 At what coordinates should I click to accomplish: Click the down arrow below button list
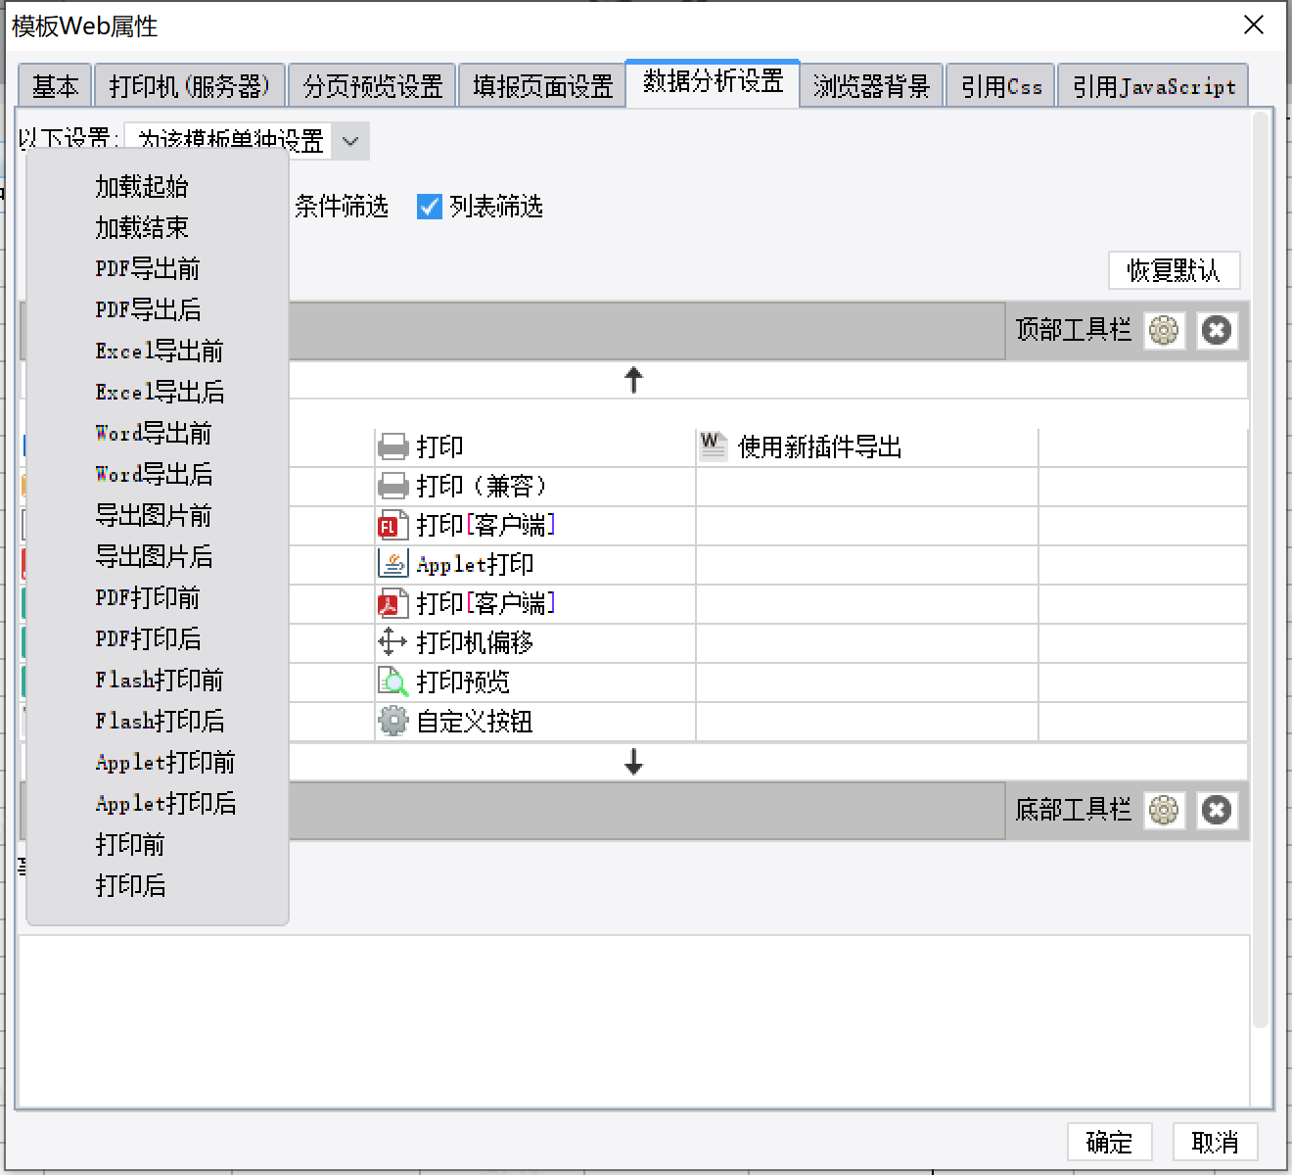pos(633,762)
